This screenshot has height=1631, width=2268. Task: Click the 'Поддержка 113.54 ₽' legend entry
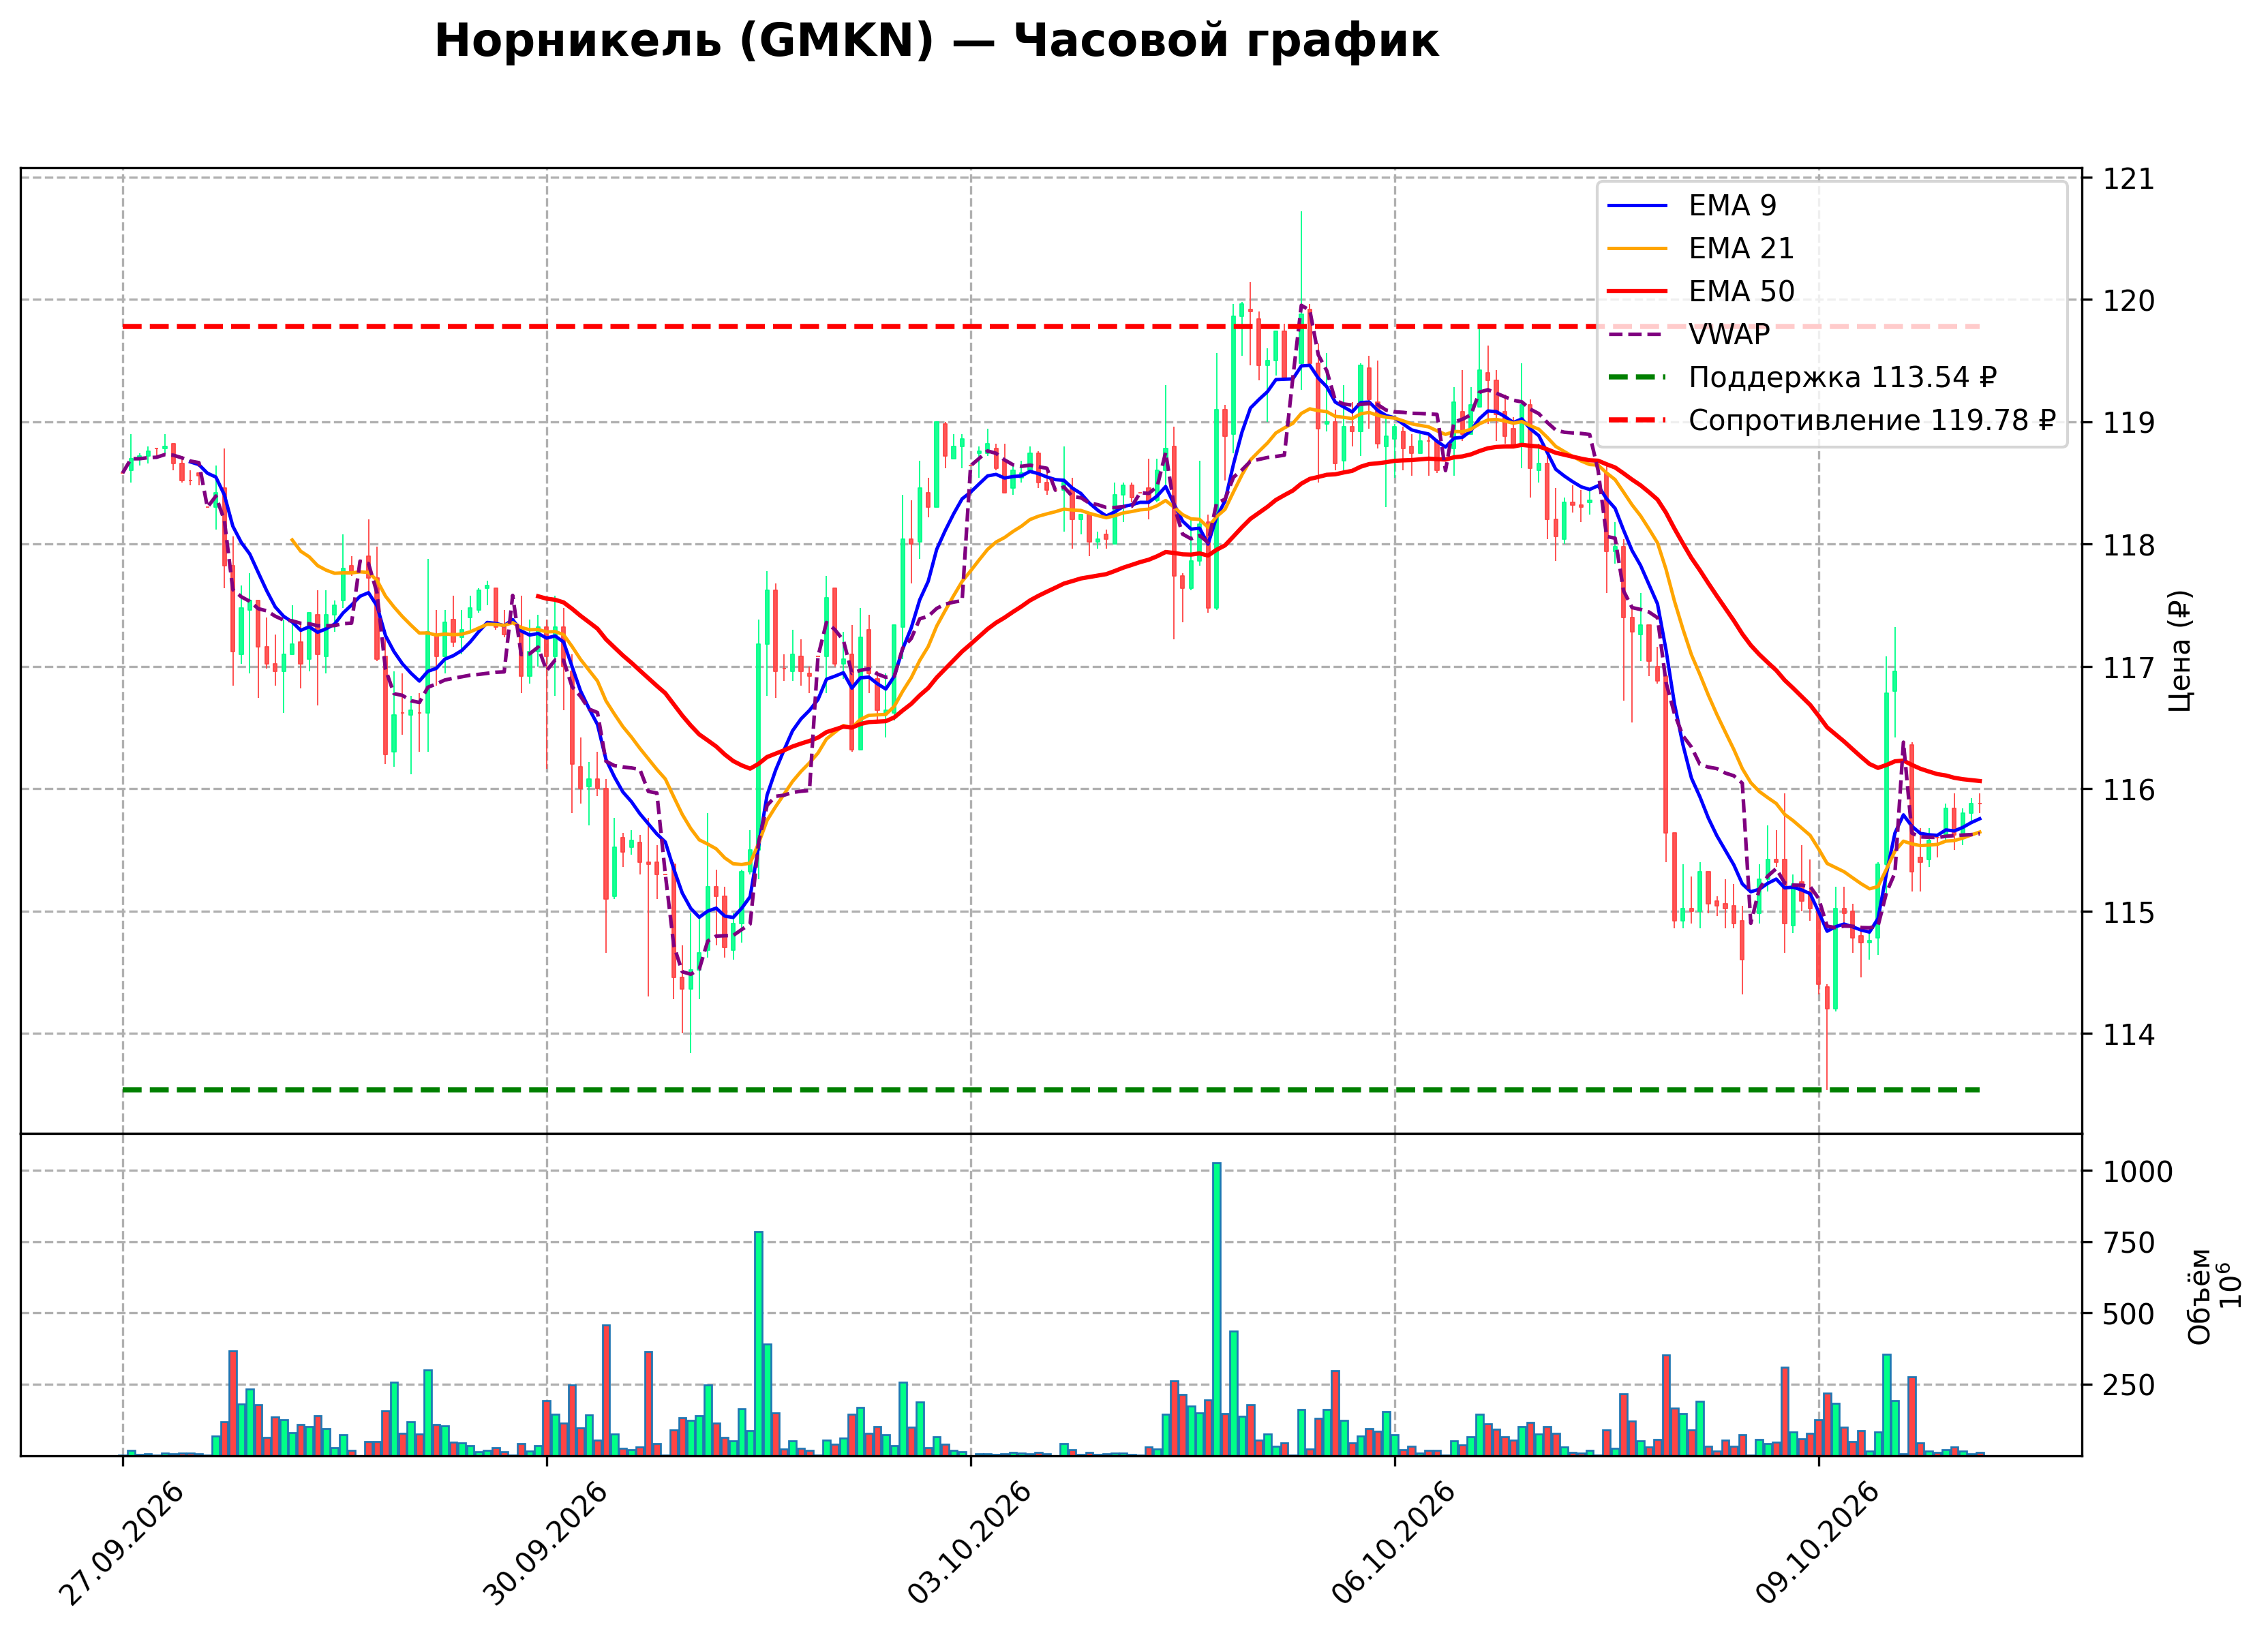coord(1842,377)
